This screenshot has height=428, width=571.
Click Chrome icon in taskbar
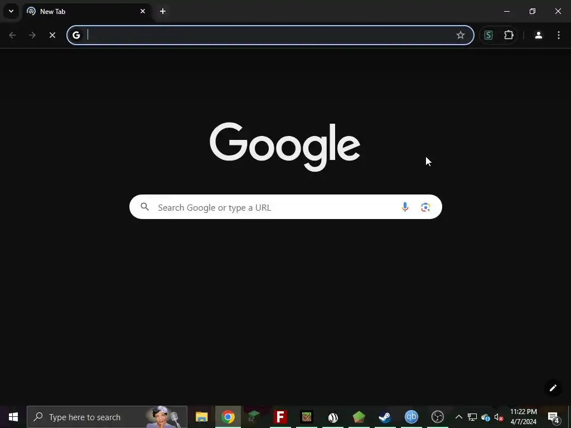[228, 417]
